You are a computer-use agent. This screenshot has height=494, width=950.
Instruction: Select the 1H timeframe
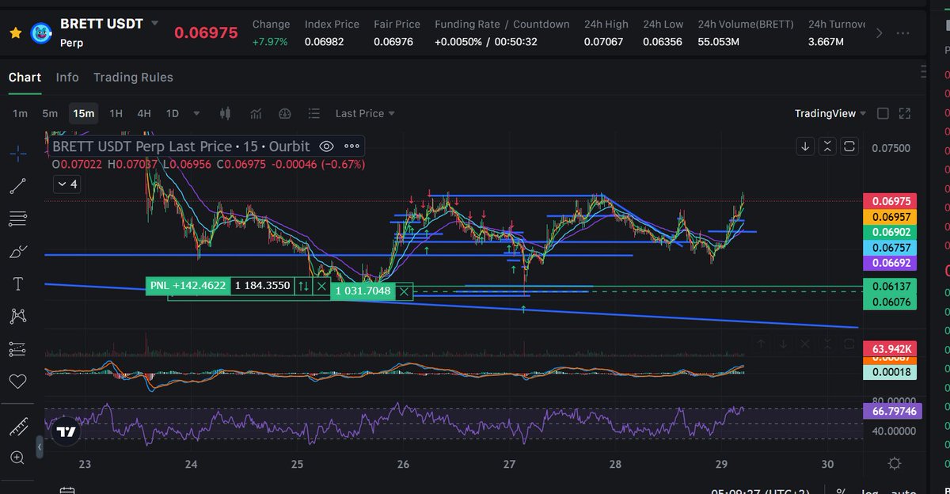click(x=116, y=113)
